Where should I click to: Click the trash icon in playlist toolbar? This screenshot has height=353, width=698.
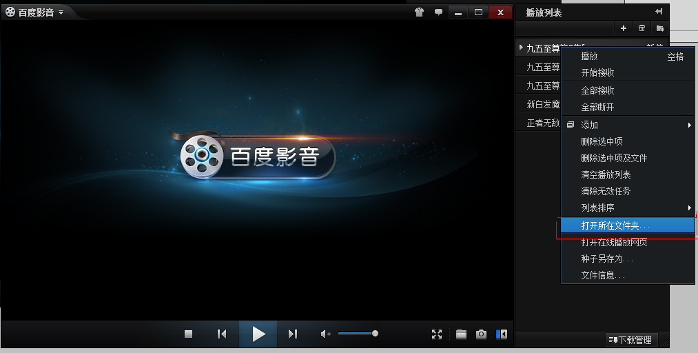pos(642,28)
